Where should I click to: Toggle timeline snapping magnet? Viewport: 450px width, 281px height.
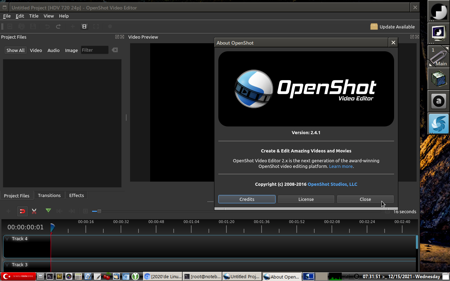(22, 211)
